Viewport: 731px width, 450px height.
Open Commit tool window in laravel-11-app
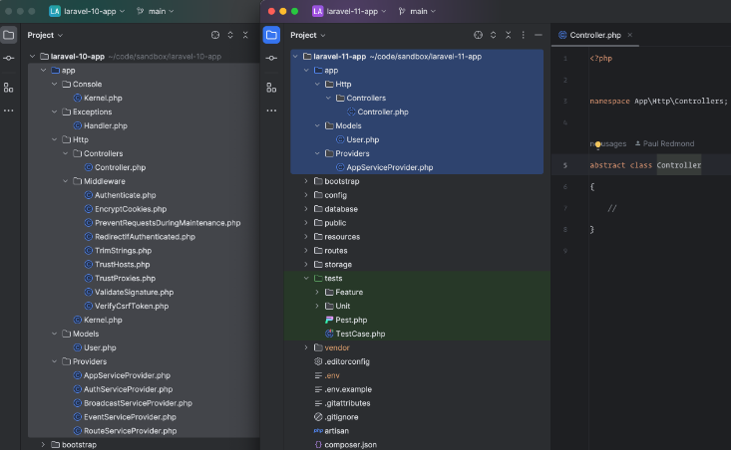coord(271,58)
